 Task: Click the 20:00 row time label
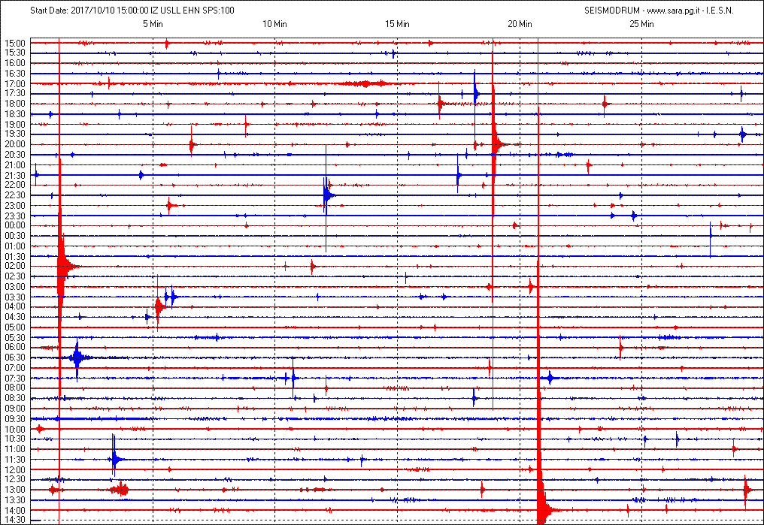(15, 144)
